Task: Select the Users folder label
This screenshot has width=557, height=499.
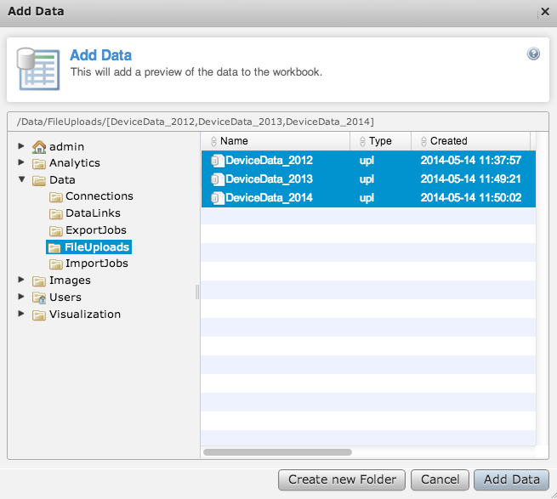Action: pyautogui.click(x=65, y=298)
